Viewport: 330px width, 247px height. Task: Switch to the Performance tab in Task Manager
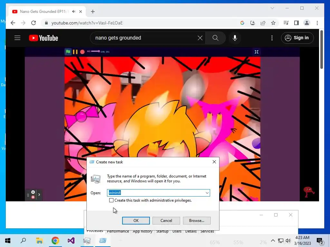[118, 231]
